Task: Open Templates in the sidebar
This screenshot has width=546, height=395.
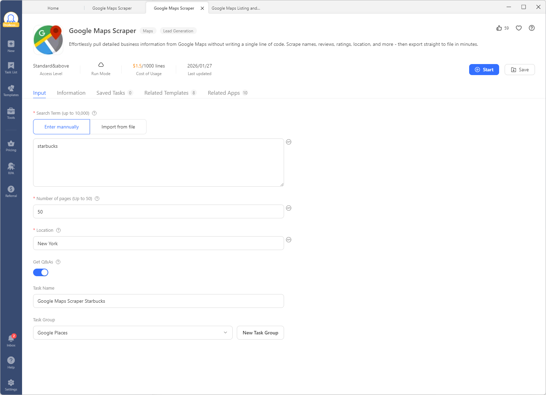Action: 11,91
